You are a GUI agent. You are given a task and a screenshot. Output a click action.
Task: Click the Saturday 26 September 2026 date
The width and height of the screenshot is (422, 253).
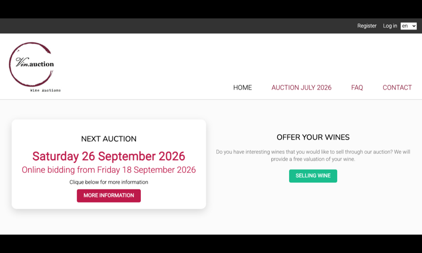[109, 156]
